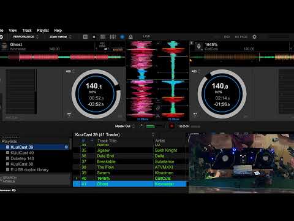Click the lock-shaped icon in toolbar

tap(130, 37)
